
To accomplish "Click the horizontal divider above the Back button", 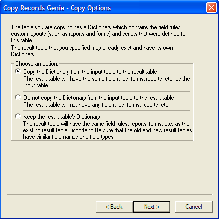I will (x=109, y=194).
